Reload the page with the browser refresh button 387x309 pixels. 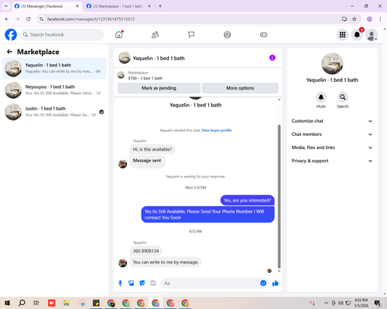(x=29, y=19)
